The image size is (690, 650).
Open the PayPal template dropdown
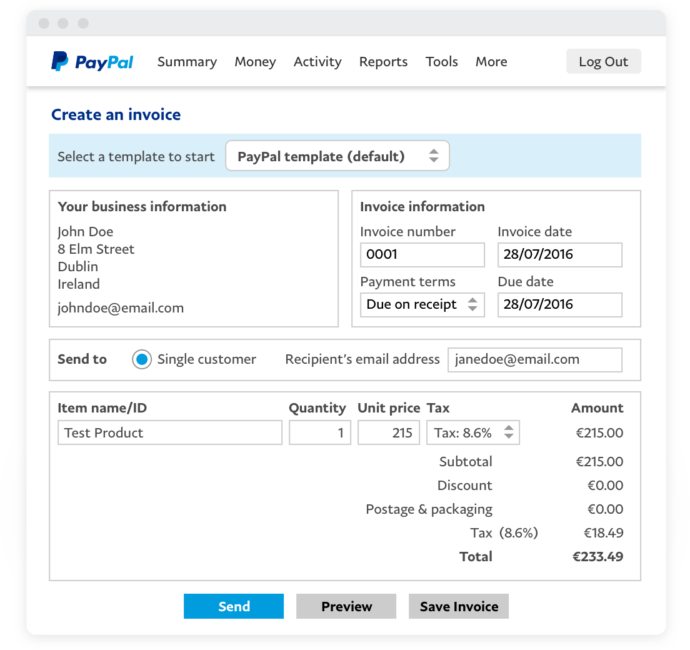(x=331, y=156)
